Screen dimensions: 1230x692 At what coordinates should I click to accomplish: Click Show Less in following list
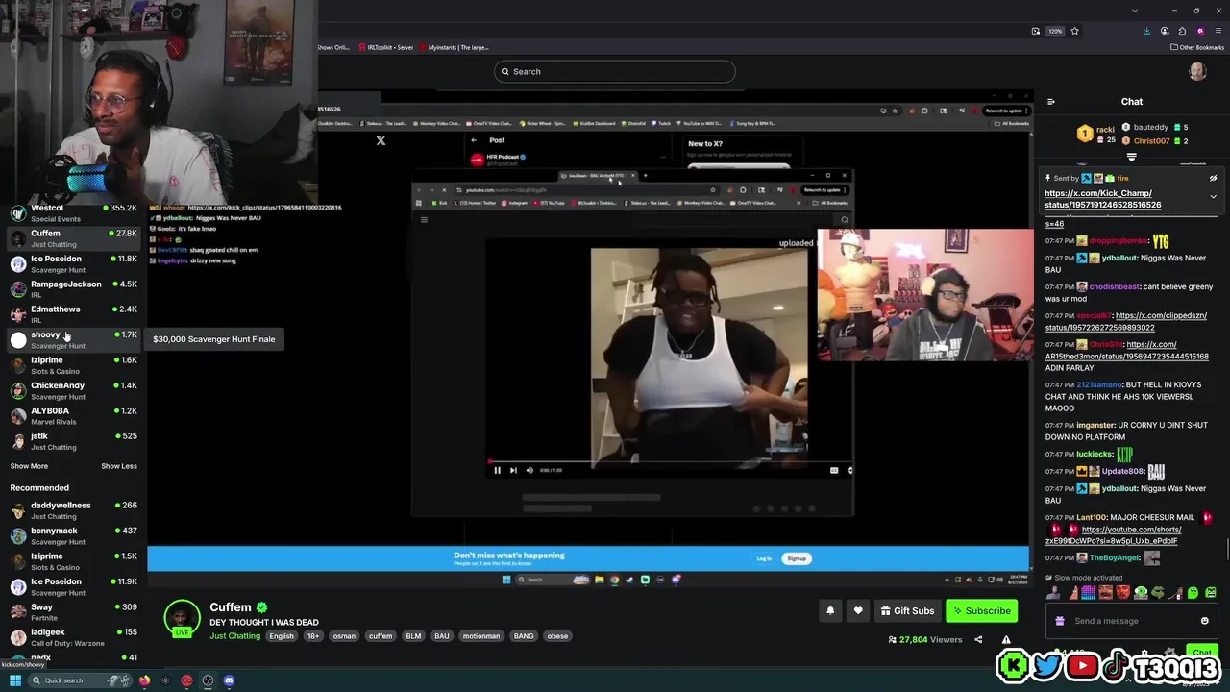point(119,466)
